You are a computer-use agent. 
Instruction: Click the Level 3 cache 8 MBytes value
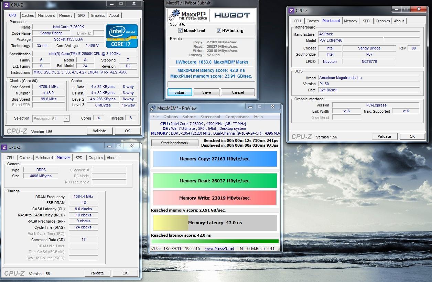(x=102, y=105)
